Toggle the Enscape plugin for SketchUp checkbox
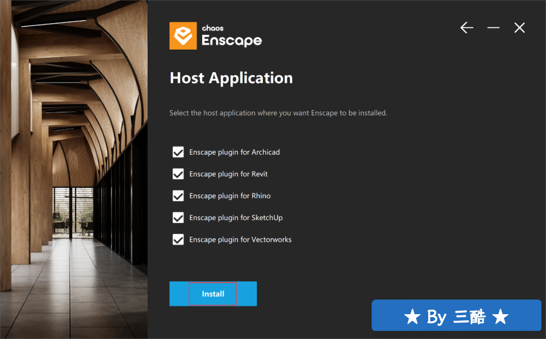This screenshot has height=339, width=546. tap(178, 218)
